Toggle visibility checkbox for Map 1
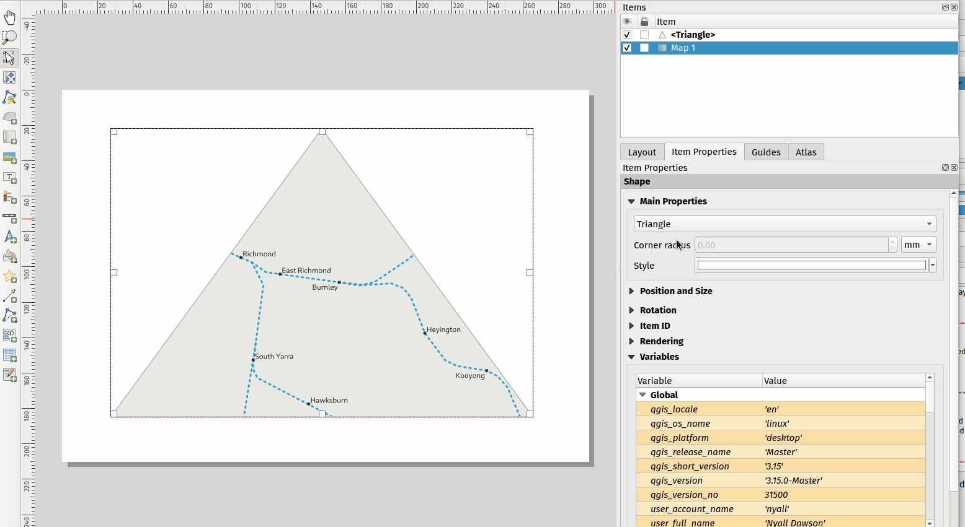Viewport: 965px width, 527px height. [627, 48]
